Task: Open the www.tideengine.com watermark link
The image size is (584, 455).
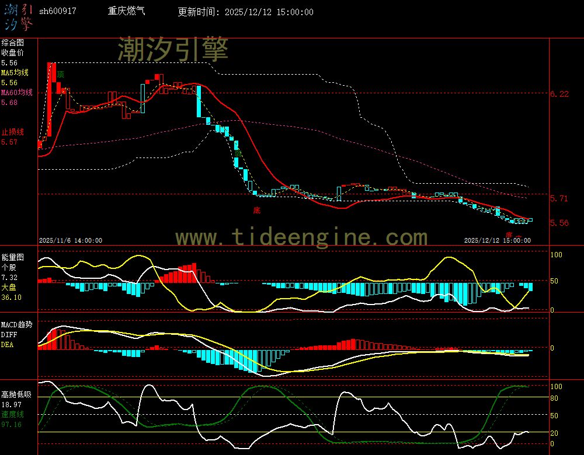Action: point(301,237)
